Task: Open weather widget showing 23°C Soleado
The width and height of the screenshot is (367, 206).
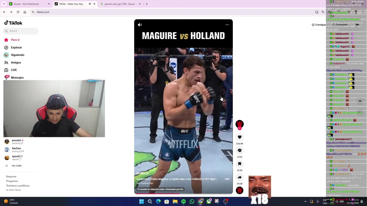Action: pos(11,201)
